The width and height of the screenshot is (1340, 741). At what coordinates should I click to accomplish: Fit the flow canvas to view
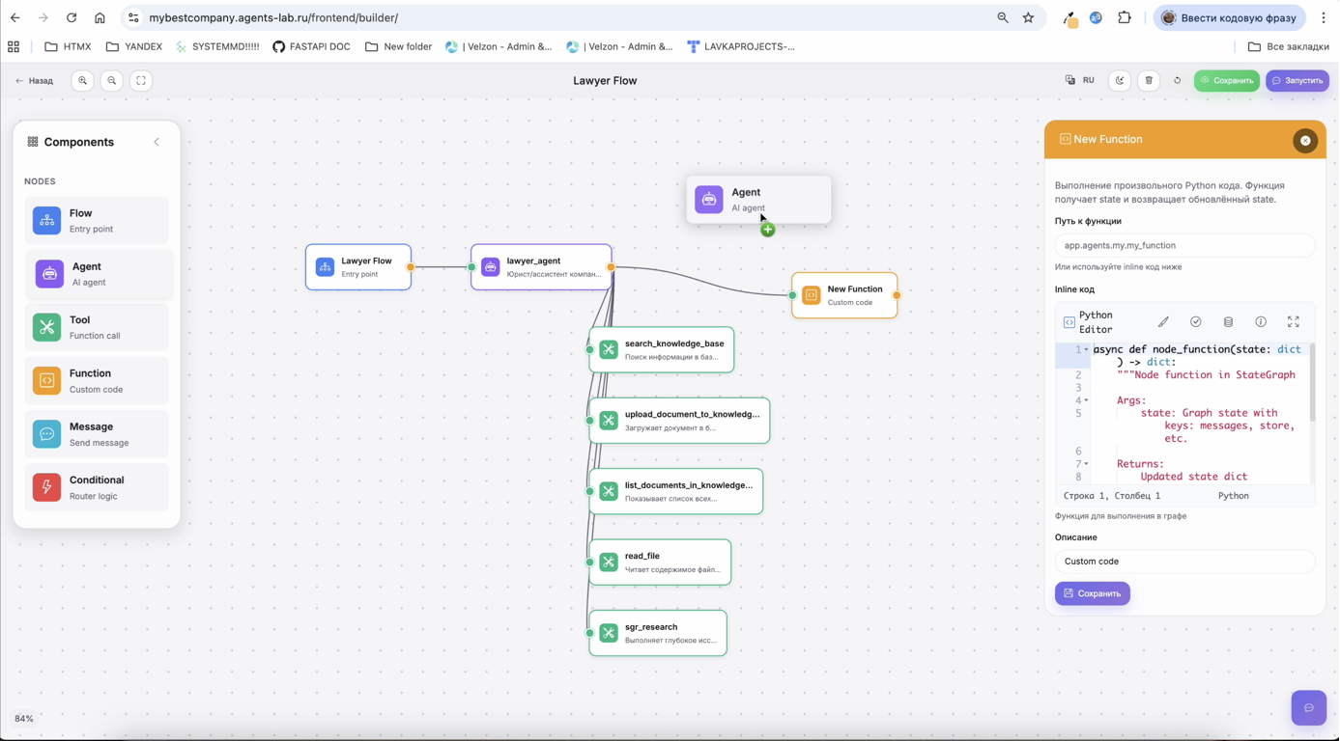(x=141, y=81)
